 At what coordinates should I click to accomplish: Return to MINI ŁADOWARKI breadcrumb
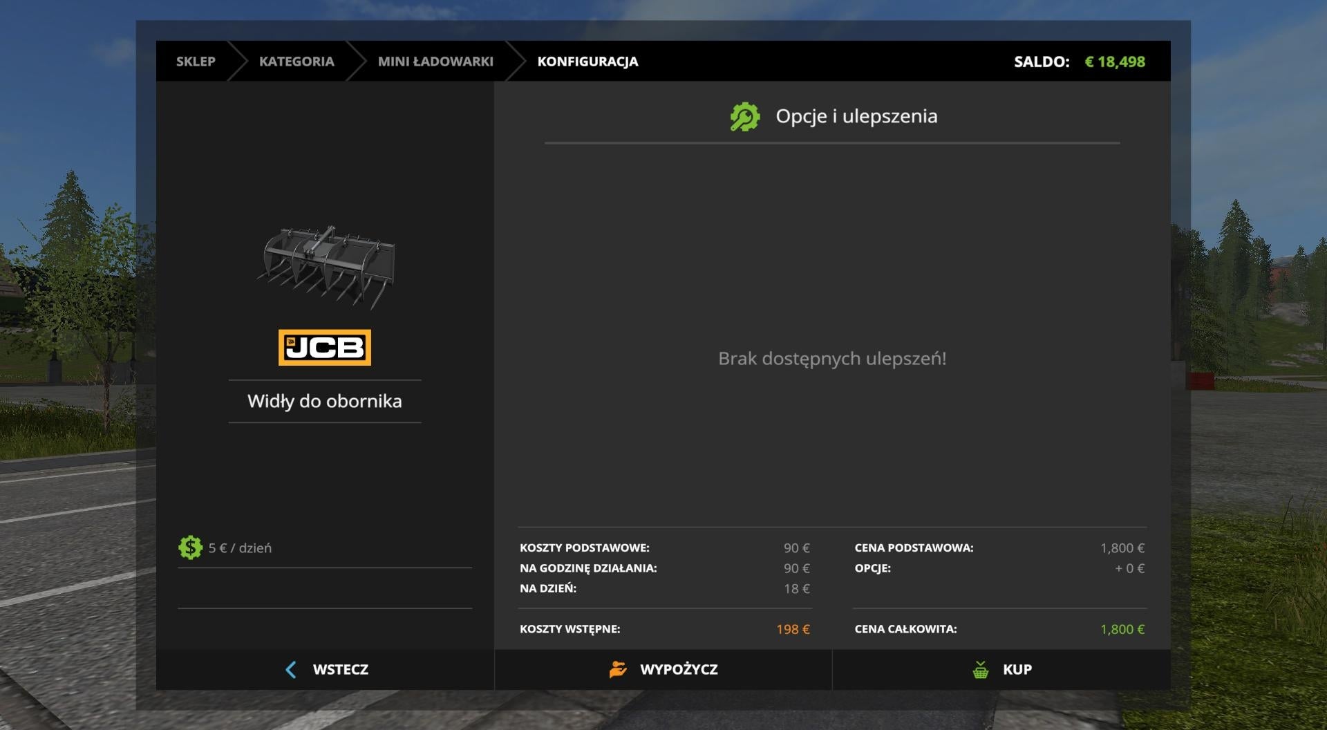pyautogui.click(x=435, y=62)
